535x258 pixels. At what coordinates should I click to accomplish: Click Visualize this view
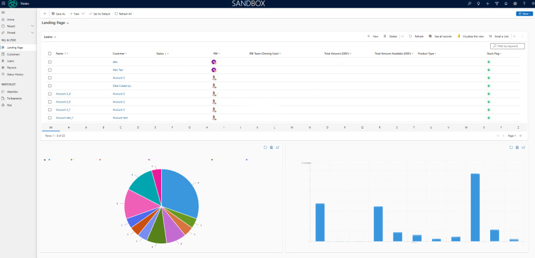pos(470,36)
